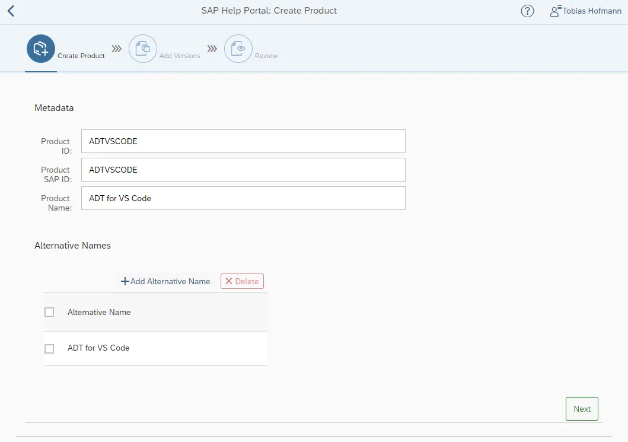Viewport: 628px width, 442px height.
Task: Go to the Add Versions step icon
Action: click(143, 49)
